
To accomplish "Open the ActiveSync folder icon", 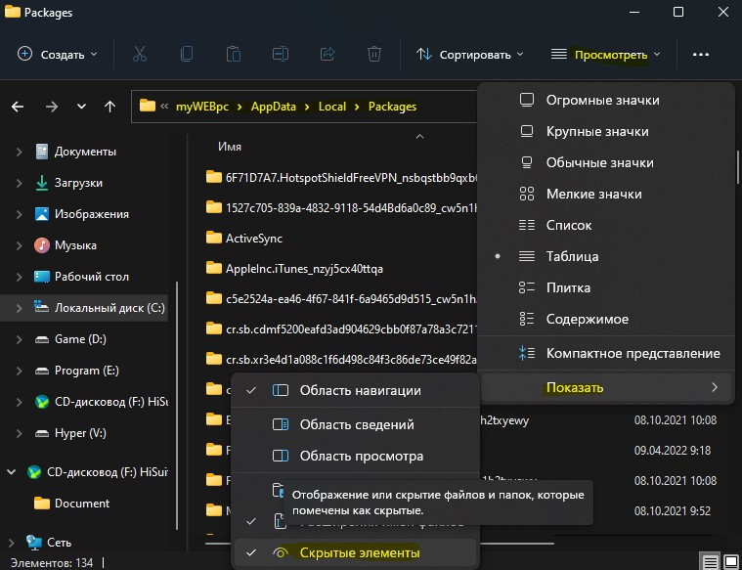I will [x=214, y=238].
